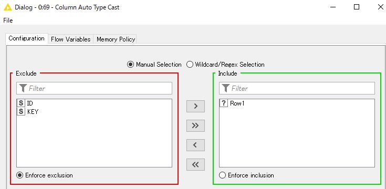Enable the Enforce exclusion radio button
Screen dimensions: 386x189
(19, 175)
